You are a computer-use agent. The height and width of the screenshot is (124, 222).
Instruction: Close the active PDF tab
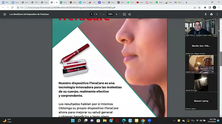57,2
